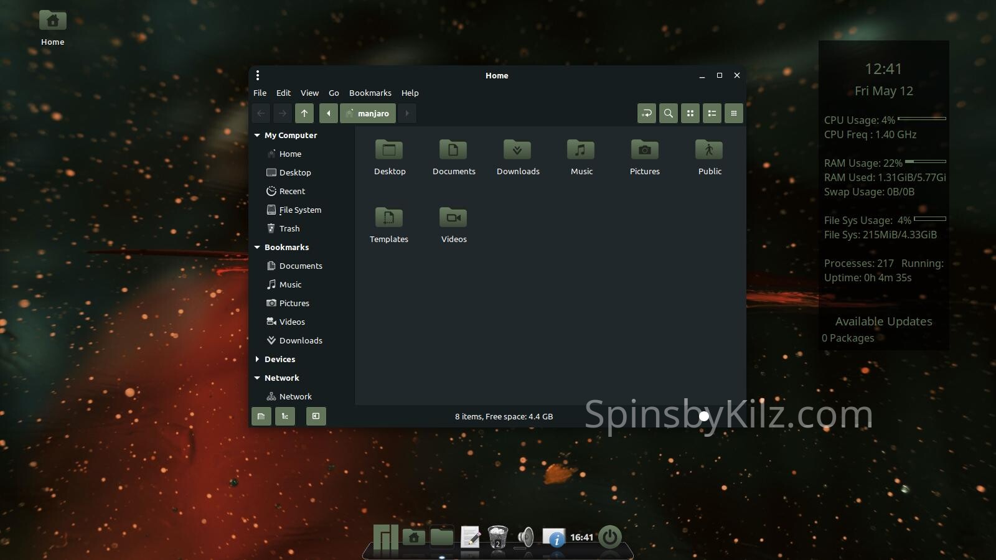Open the Bookmarks menu
The image size is (996, 560).
370,93
